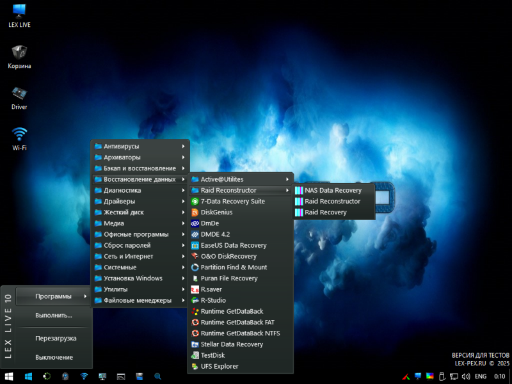Click Выполнить... in start menu

pos(54,315)
